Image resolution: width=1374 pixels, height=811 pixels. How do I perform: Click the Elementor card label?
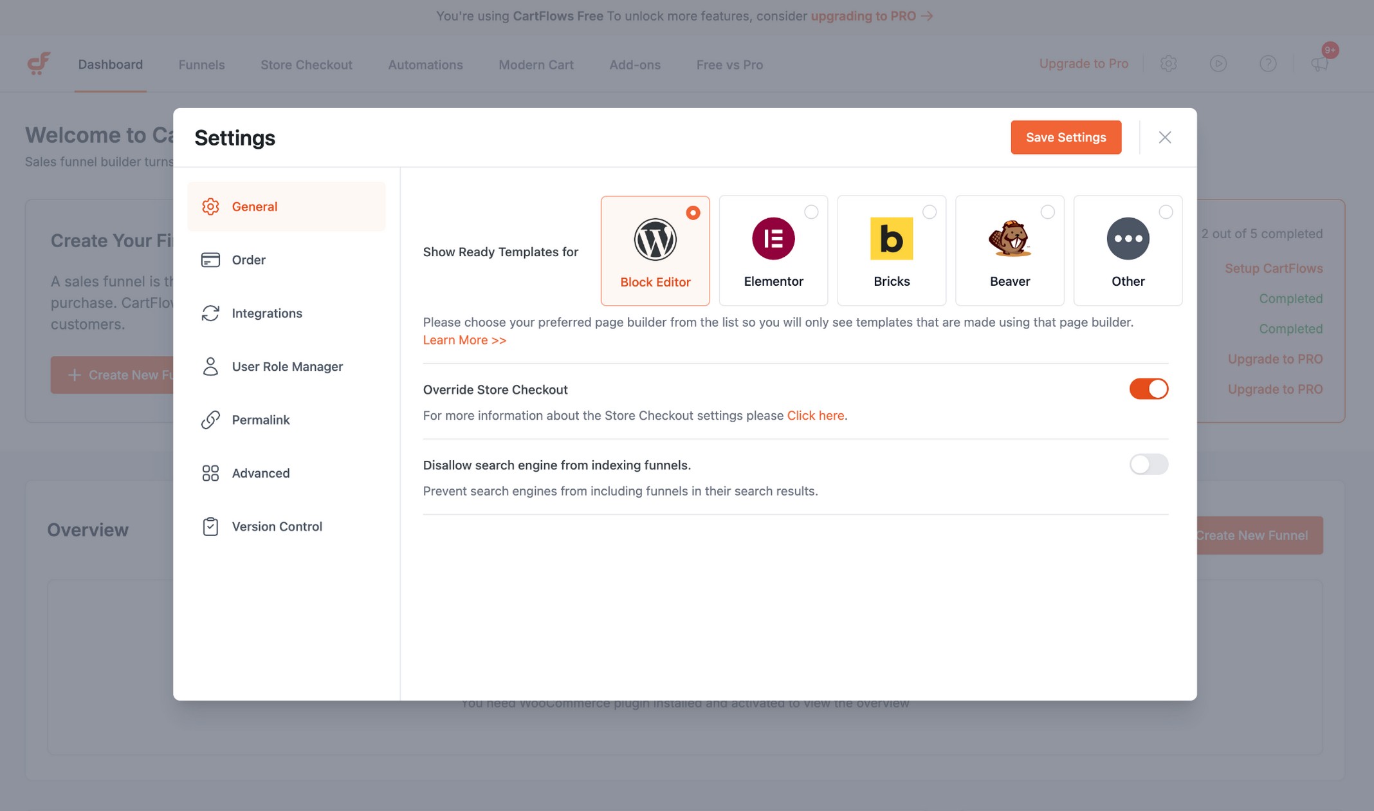pyautogui.click(x=773, y=281)
